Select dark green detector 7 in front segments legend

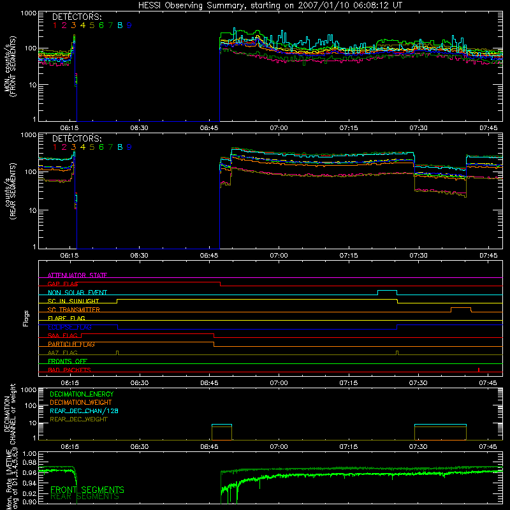[110, 25]
